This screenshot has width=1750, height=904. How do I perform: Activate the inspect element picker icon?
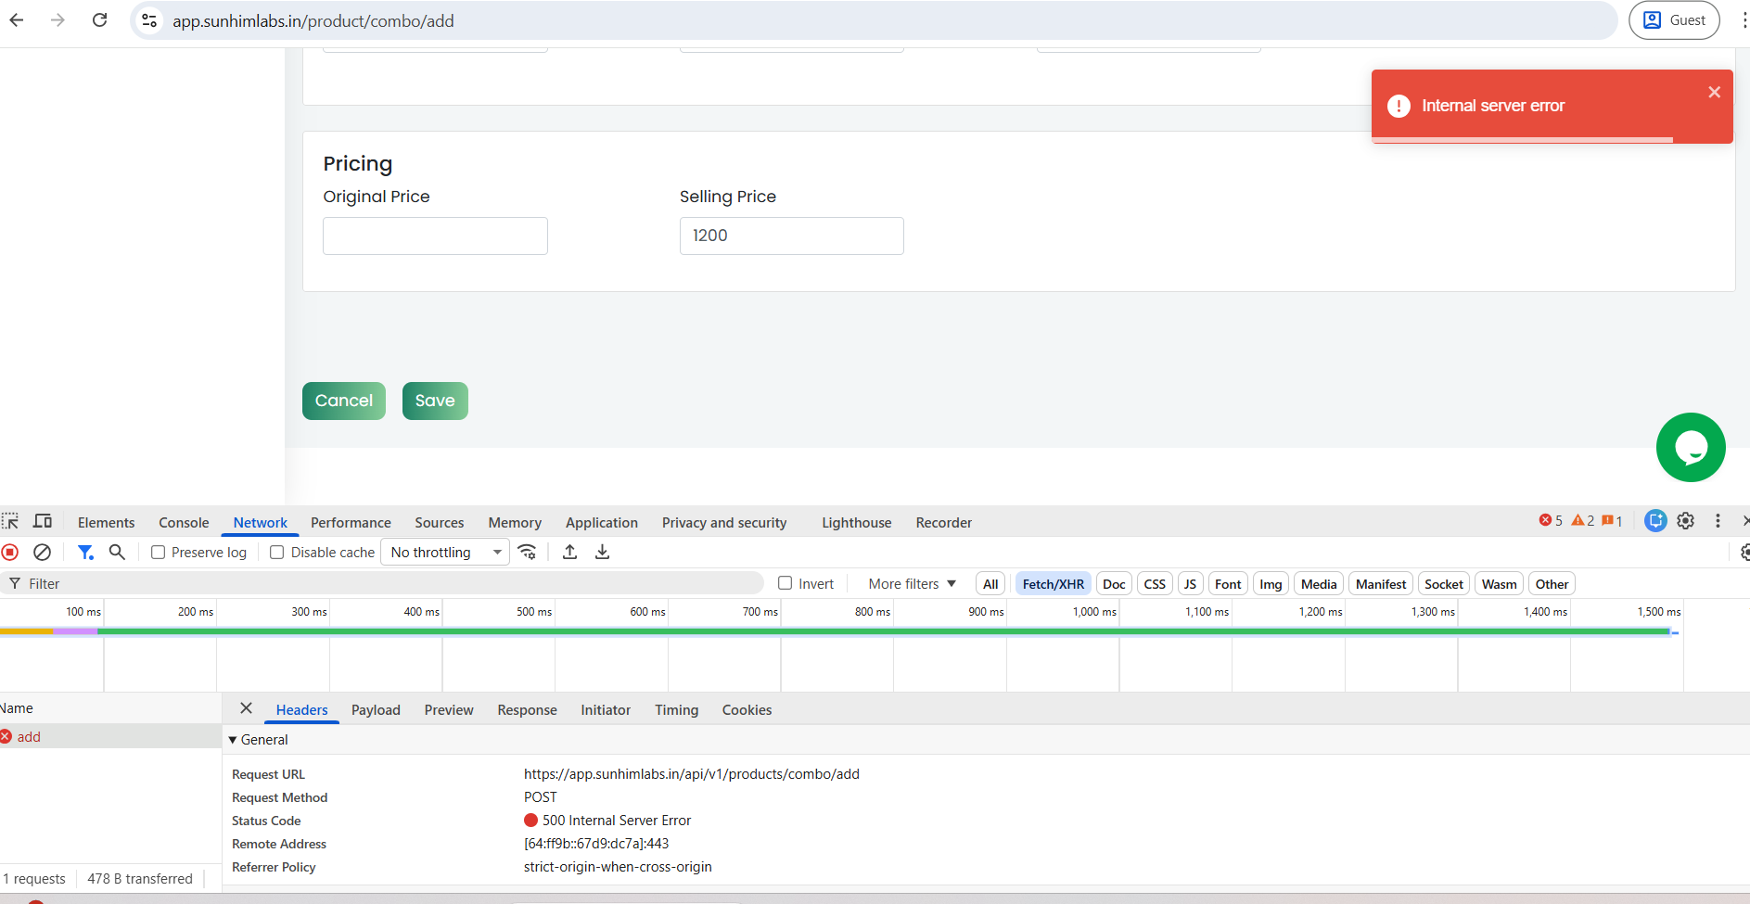(x=10, y=521)
